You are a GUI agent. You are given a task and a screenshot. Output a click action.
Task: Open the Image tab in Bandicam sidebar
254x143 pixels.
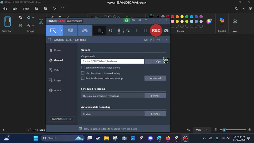coord(55,80)
